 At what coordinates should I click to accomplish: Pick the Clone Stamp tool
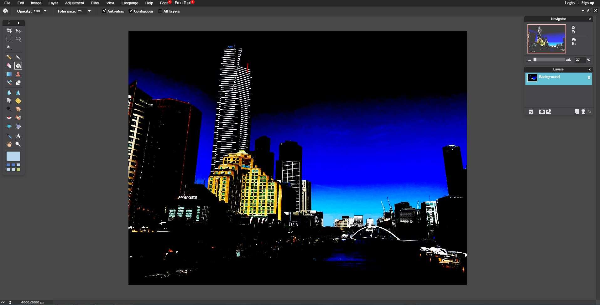coord(18,74)
